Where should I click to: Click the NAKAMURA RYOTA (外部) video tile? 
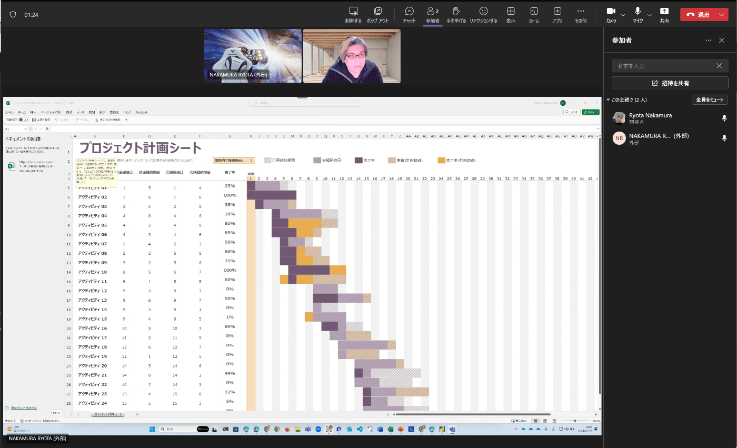point(253,56)
